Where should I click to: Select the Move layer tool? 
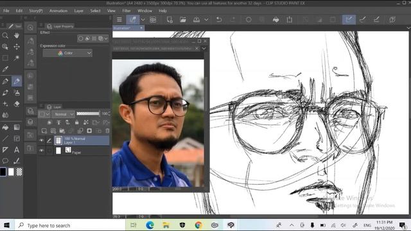(17, 47)
